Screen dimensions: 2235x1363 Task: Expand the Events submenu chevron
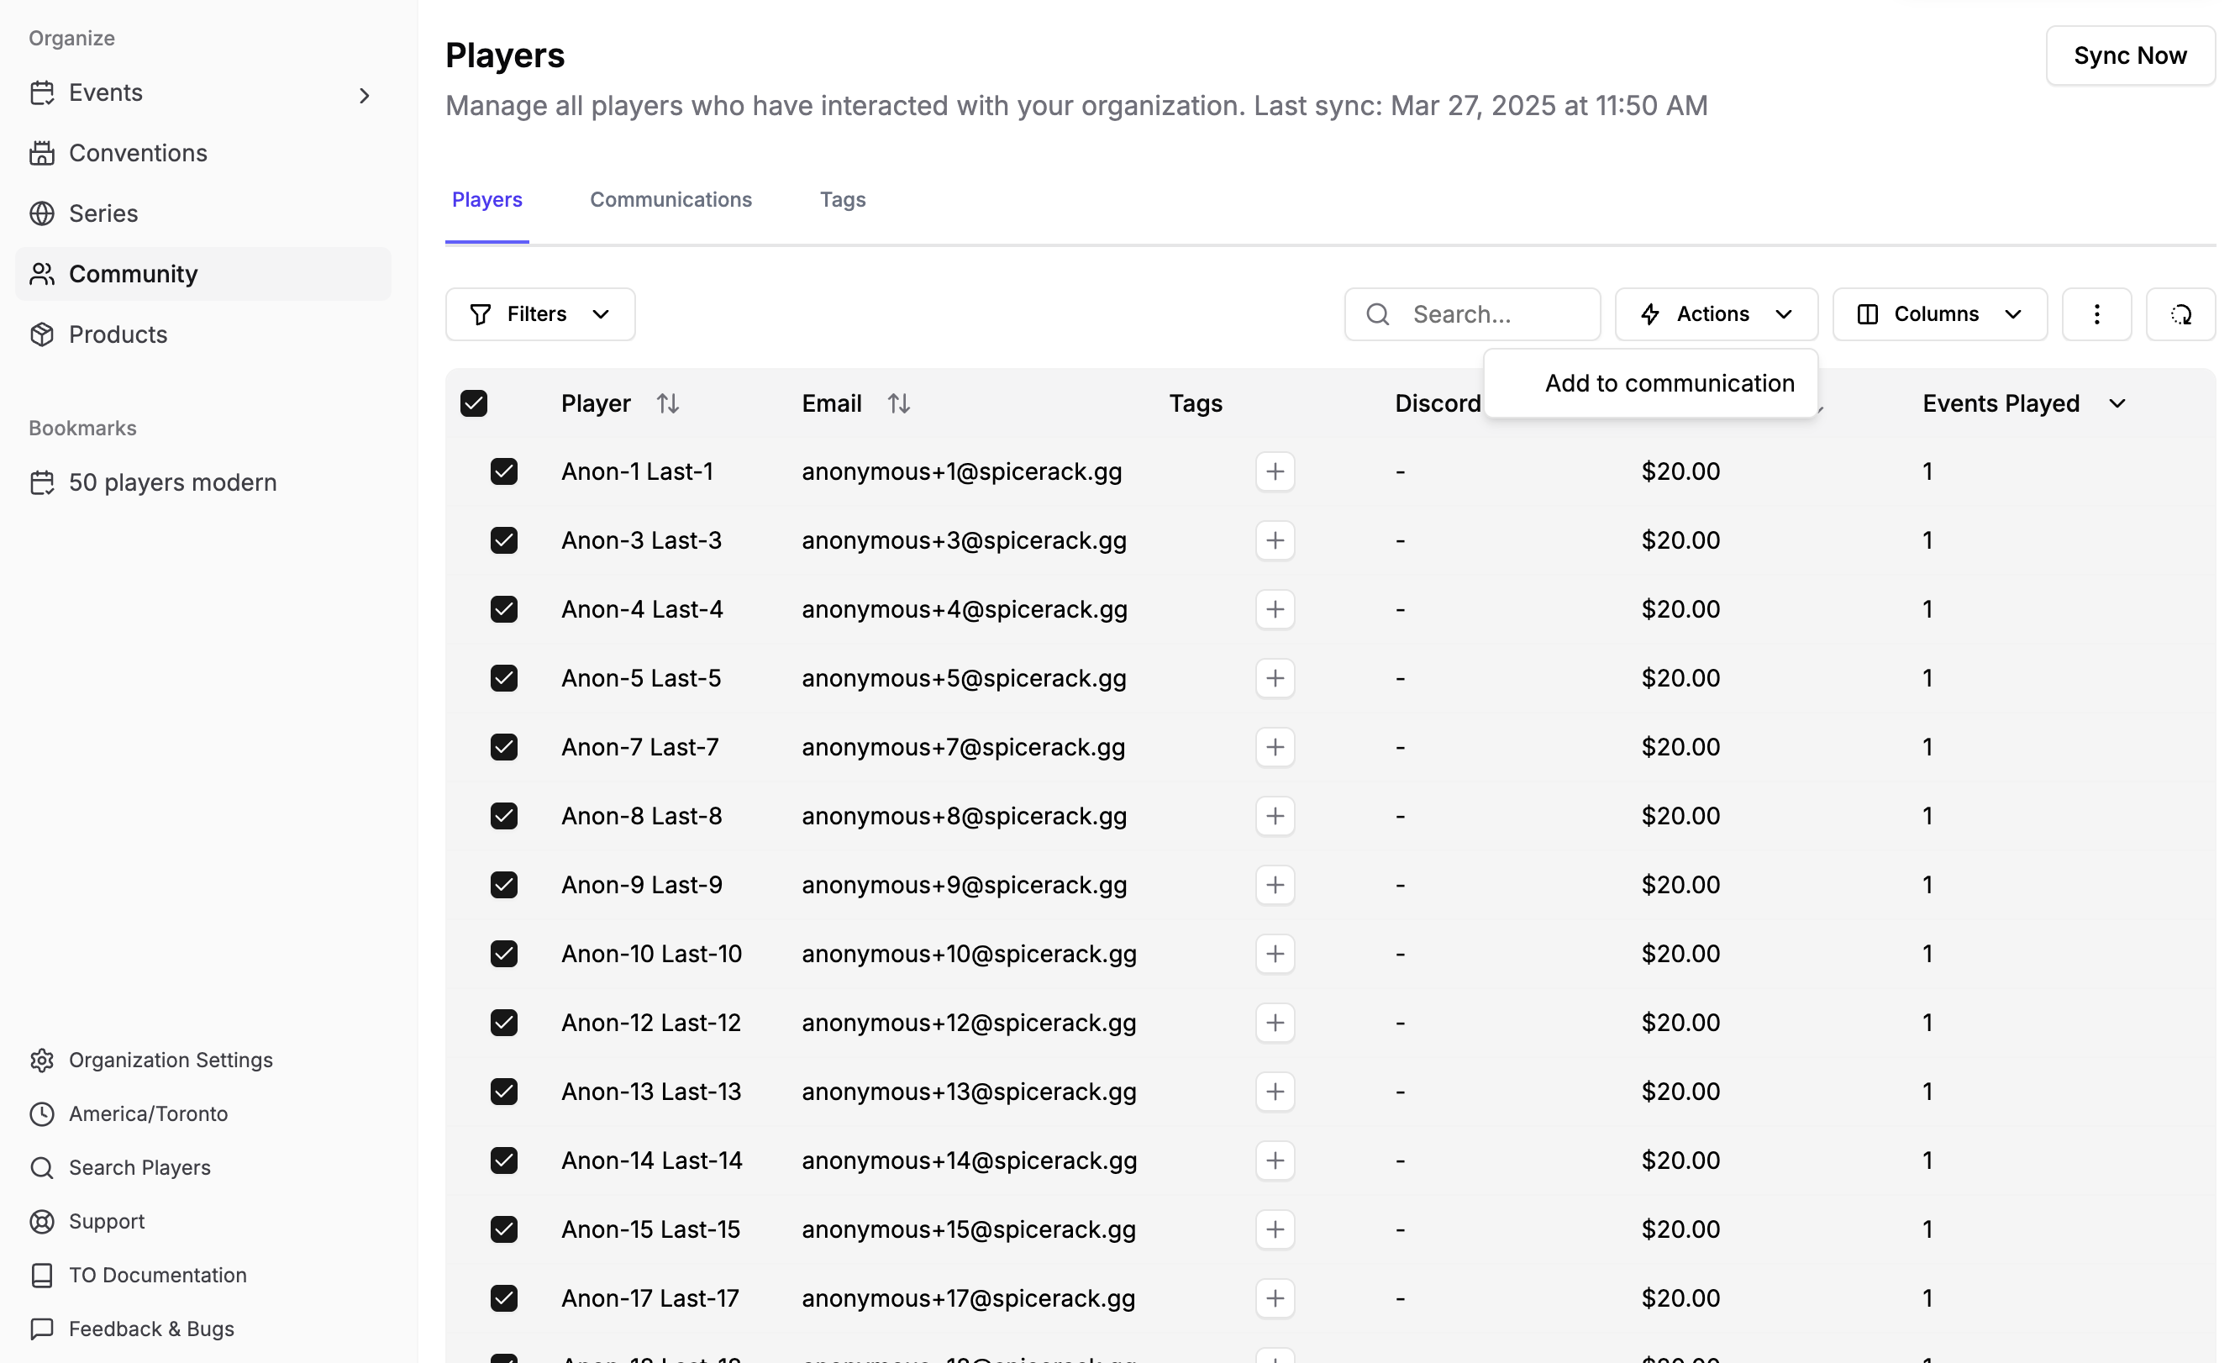coord(364,95)
